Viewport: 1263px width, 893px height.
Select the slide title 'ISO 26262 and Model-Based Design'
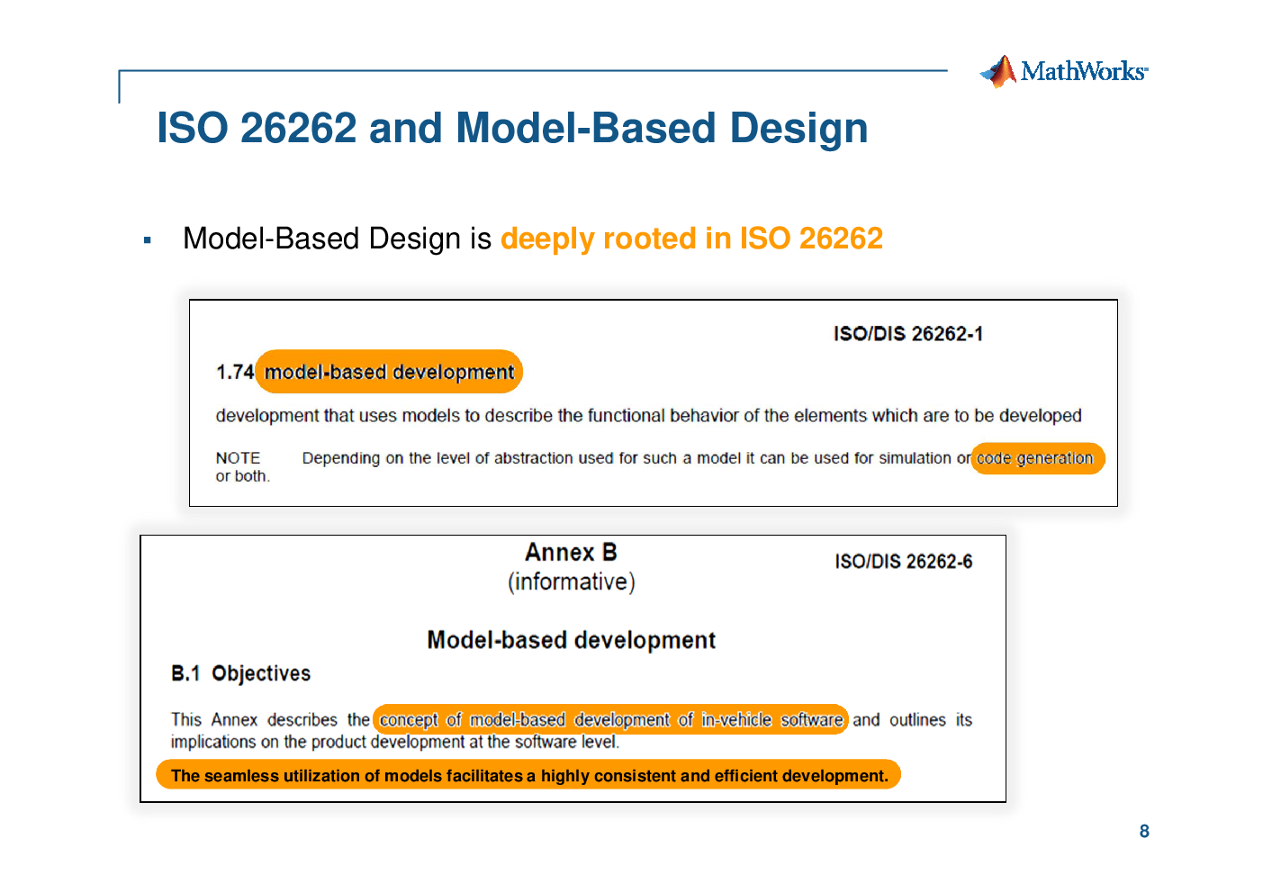pos(512,128)
